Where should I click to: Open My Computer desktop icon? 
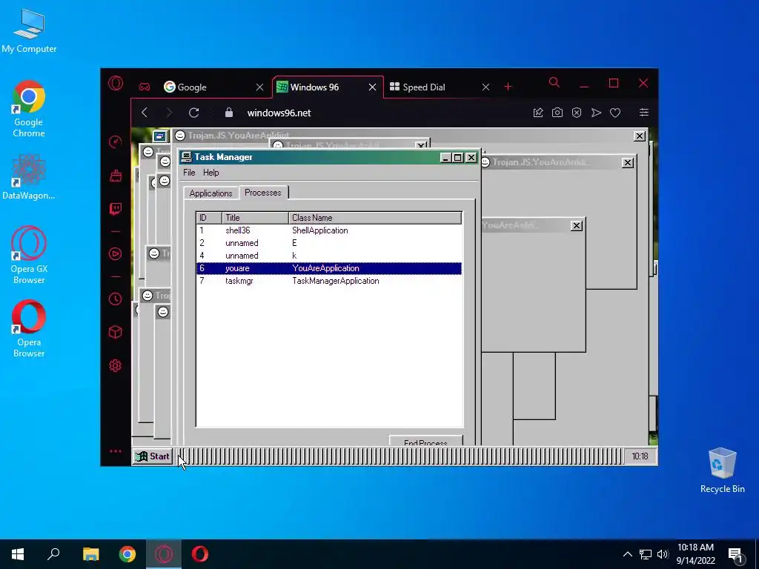click(29, 31)
